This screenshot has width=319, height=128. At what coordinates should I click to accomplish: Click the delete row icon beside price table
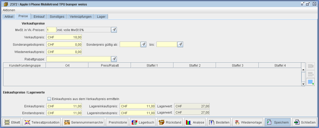[x=310, y=66]
